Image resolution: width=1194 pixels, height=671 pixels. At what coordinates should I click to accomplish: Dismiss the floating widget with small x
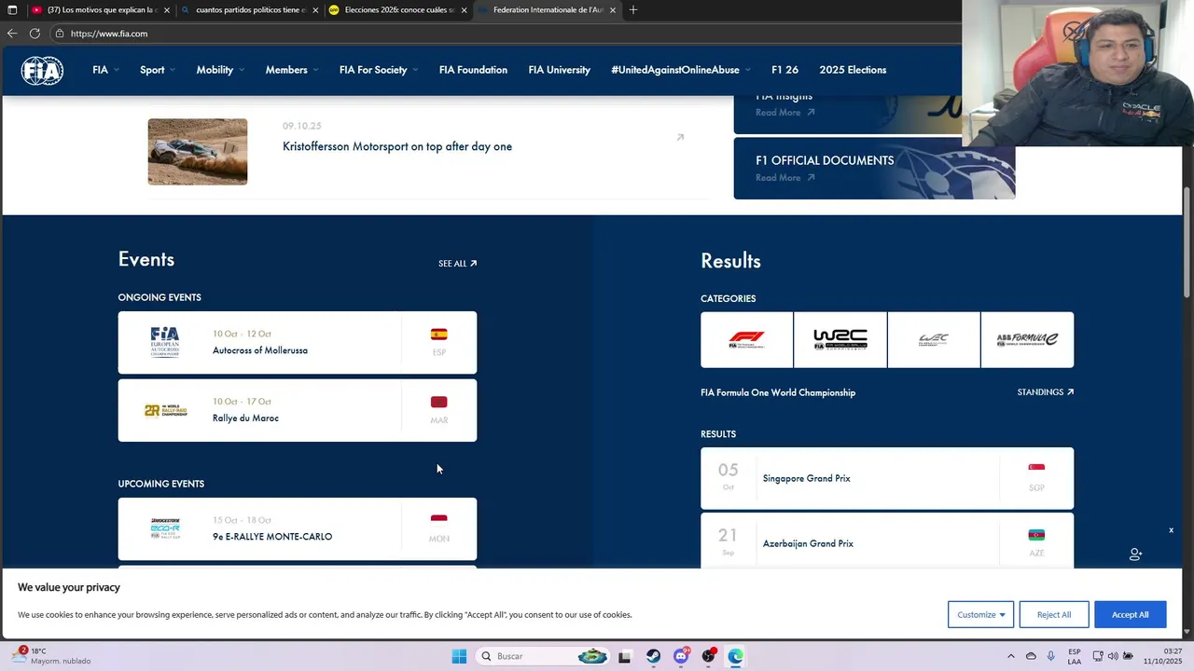tap(1171, 530)
